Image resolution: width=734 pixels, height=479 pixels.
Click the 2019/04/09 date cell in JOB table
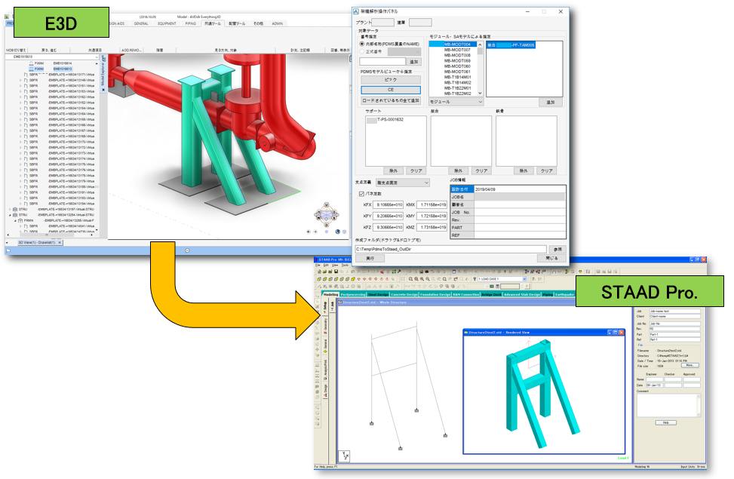click(520, 189)
